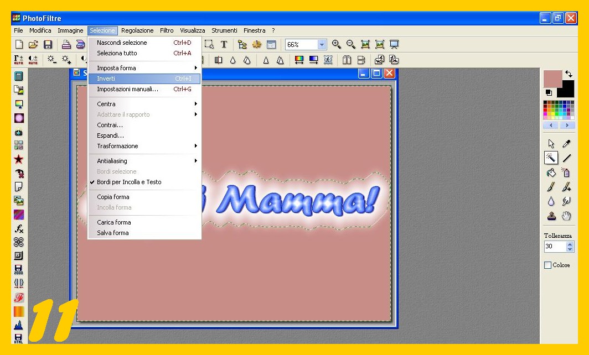This screenshot has height=355, width=589.
Task: Select the Paint Bucket fill tool
Action: point(551,173)
